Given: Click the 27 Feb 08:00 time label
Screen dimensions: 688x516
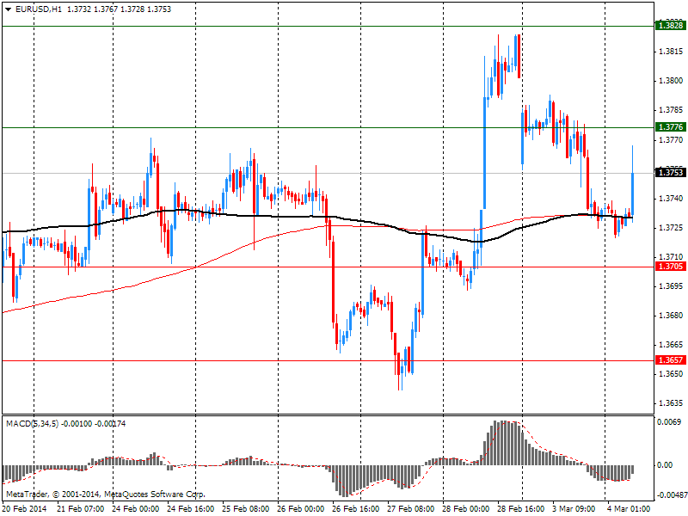Looking at the screenshot, I should click(411, 508).
